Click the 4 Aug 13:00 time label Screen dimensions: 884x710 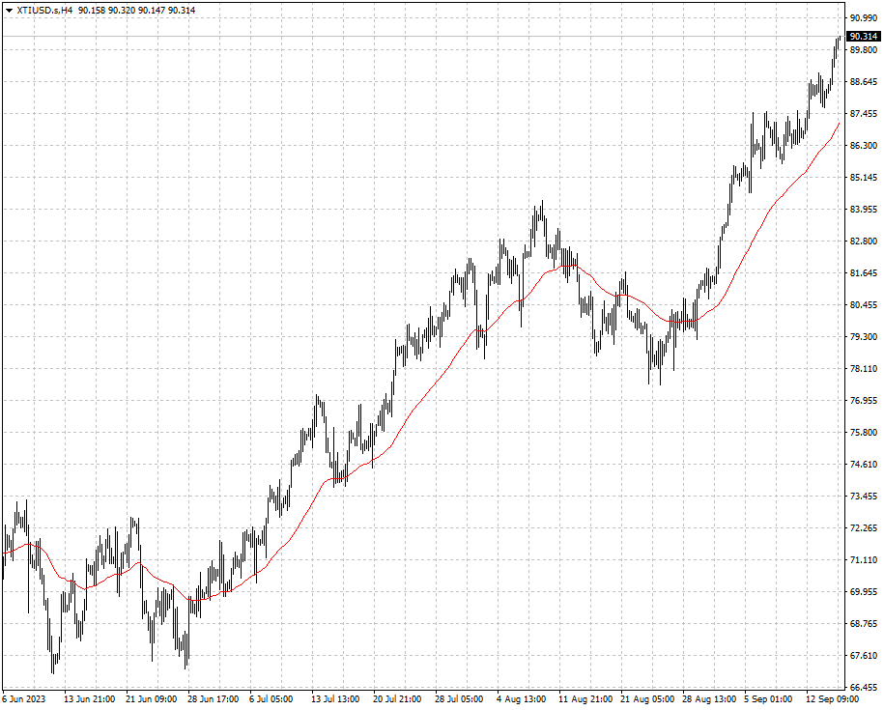tap(521, 699)
